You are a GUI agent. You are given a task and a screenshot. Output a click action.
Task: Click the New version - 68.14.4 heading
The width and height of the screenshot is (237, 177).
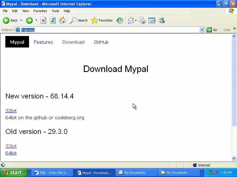[x=39, y=96]
